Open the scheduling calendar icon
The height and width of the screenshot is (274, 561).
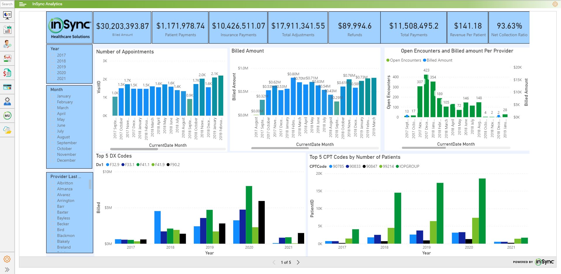(x=7, y=29)
